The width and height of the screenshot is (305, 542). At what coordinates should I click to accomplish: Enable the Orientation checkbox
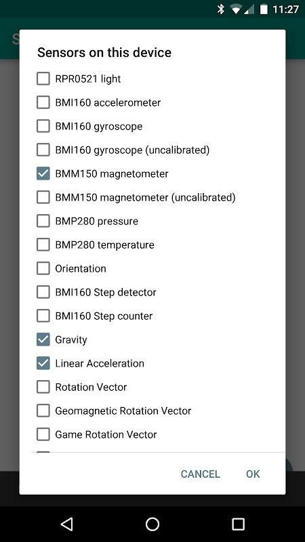43,268
